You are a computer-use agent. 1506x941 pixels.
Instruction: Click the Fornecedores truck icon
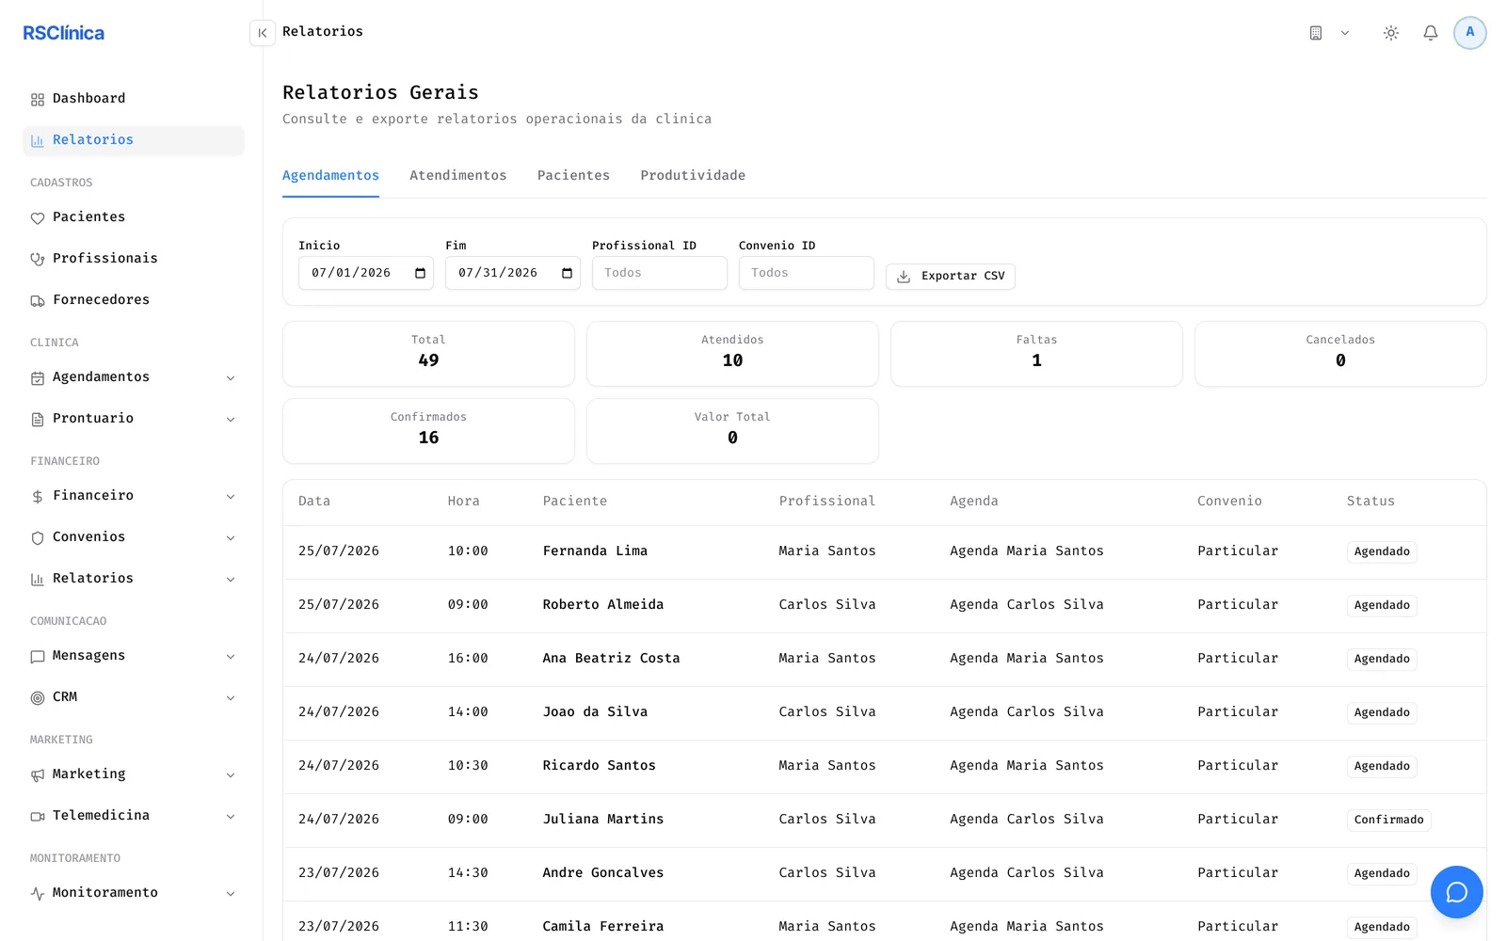coord(38,301)
